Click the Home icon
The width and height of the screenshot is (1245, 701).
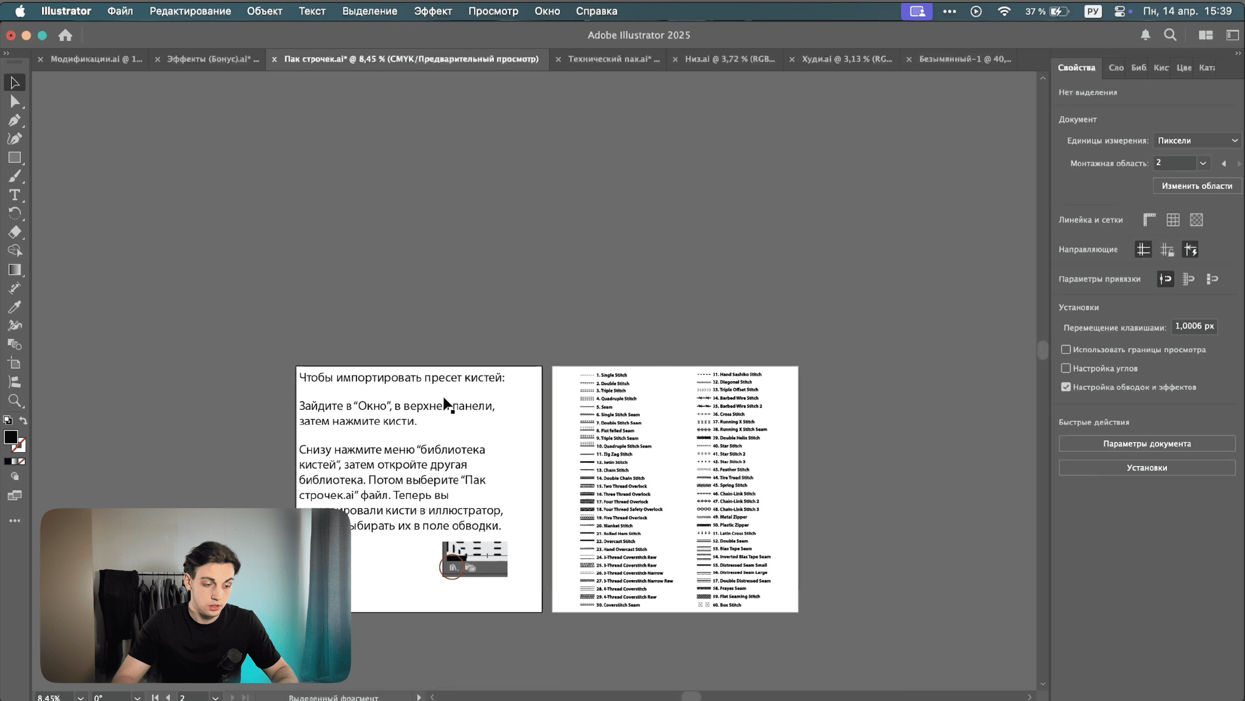[65, 35]
